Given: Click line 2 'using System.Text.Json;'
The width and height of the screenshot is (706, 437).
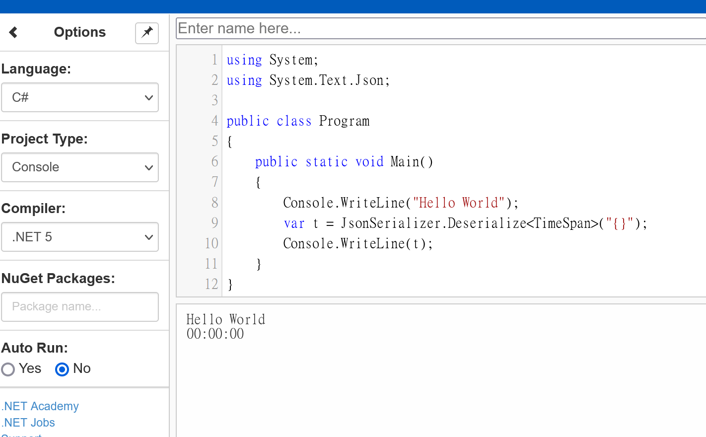Looking at the screenshot, I should click(308, 80).
